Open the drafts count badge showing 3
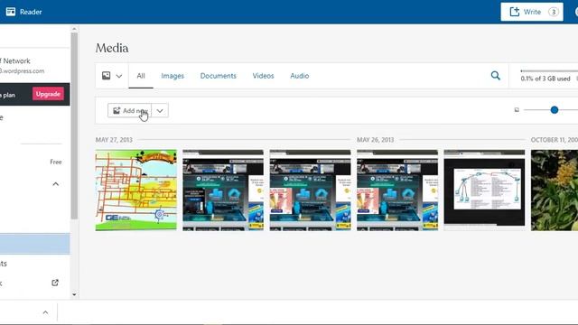 [x=554, y=12]
